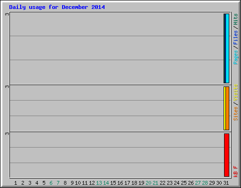This screenshot has height=188, width=241.
Task: Click the KB F panel y-axis value 3
Action: point(7,133)
